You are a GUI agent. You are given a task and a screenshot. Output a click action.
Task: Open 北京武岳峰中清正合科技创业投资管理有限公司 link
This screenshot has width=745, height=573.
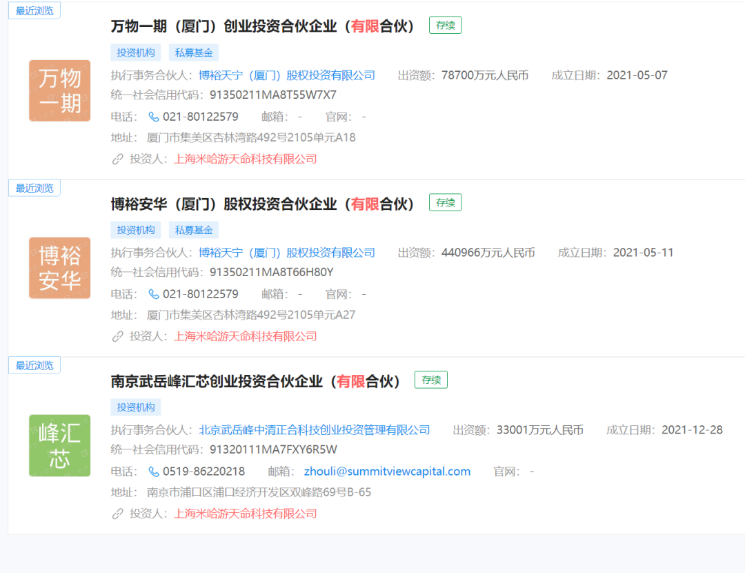pyautogui.click(x=314, y=430)
